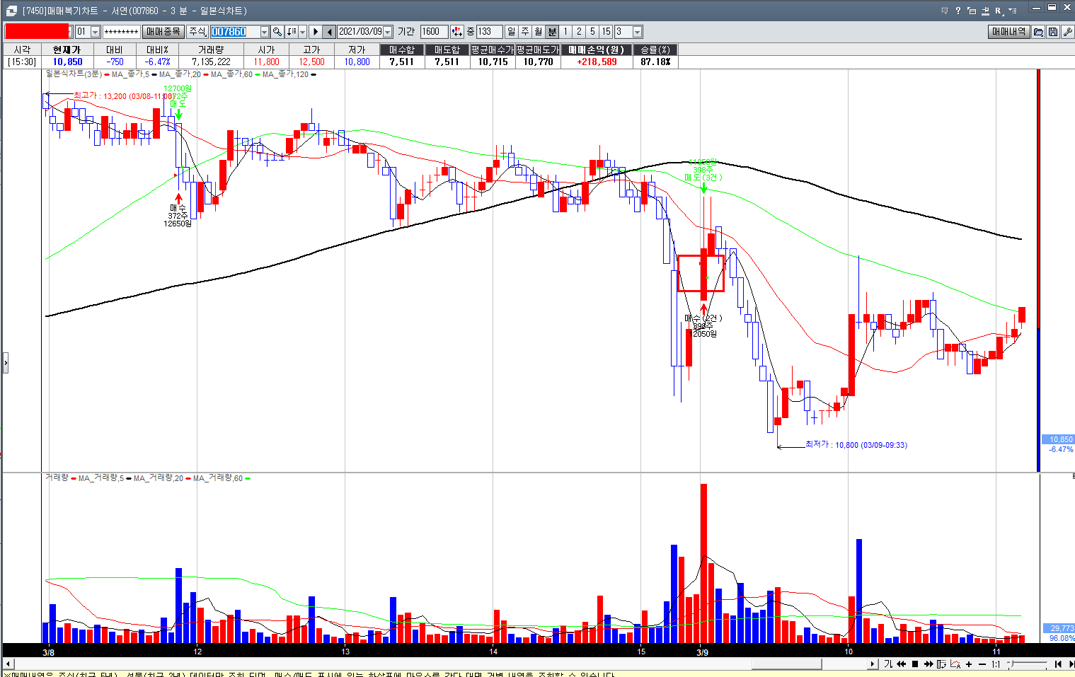Select the 2-minute interval button
Screen dimensions: 1075x677
579,32
